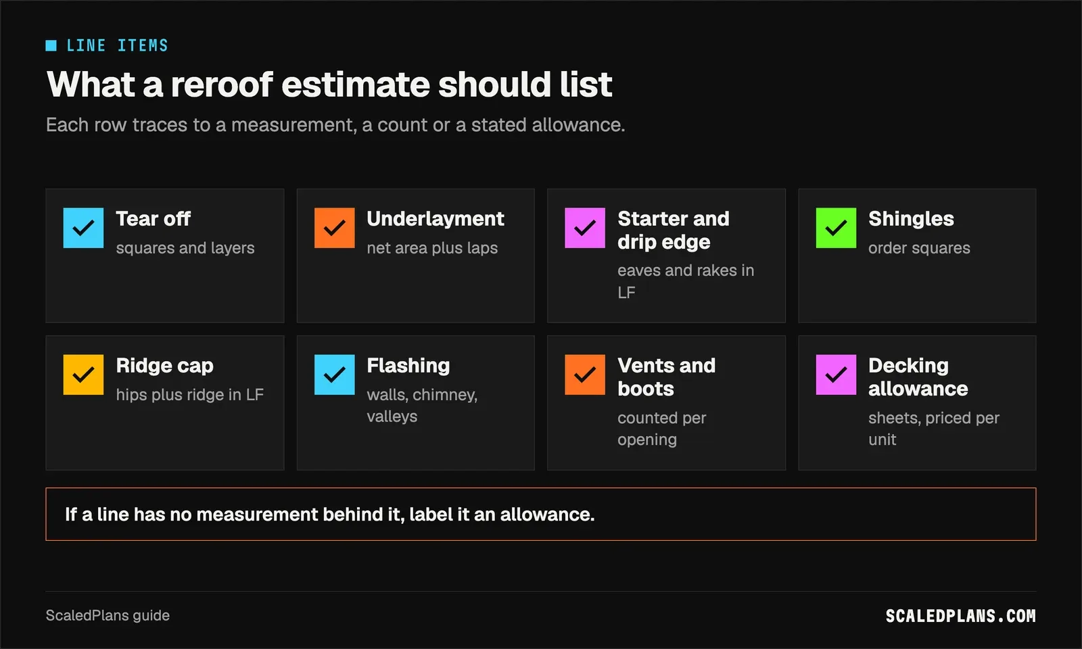
Task: Select the 'Flashing' card title
Action: (408, 366)
